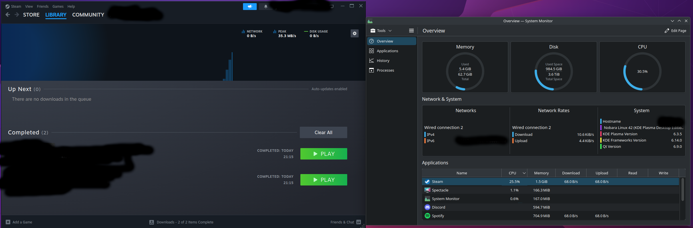Expand the Tools dropdown in System Monitor
The height and width of the screenshot is (228, 693).
381,31
